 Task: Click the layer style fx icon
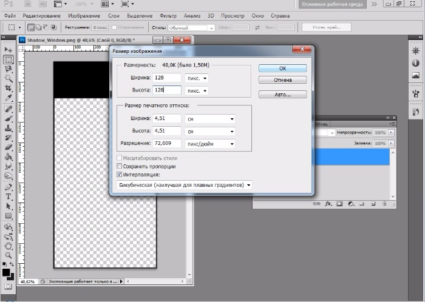[328, 204]
